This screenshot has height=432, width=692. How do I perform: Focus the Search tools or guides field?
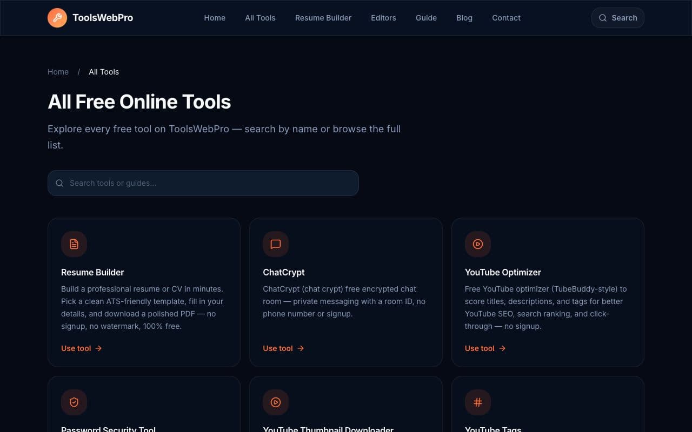tap(203, 183)
